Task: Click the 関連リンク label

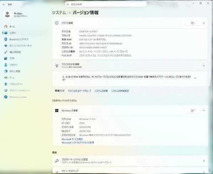Action: coord(59,91)
